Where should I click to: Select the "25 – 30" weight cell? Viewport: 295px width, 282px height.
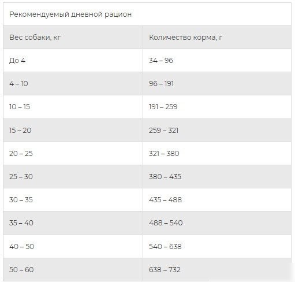coord(21,177)
